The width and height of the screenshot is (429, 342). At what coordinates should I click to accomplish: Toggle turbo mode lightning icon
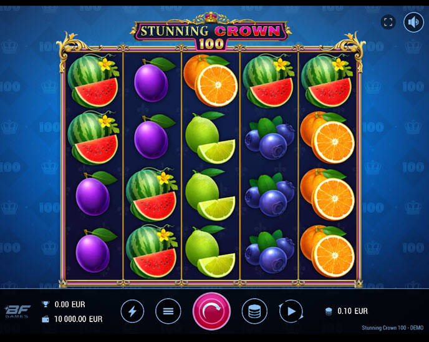pyautogui.click(x=132, y=311)
